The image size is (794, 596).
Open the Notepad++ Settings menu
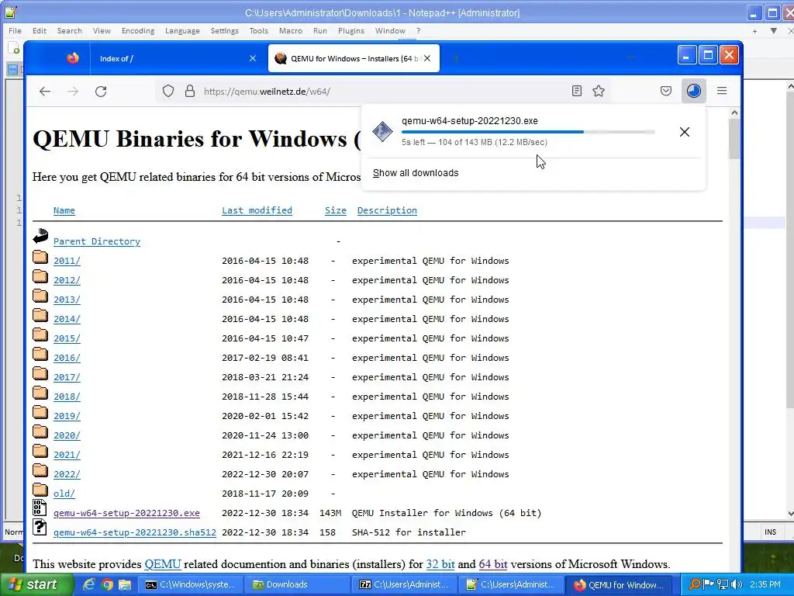224,30
